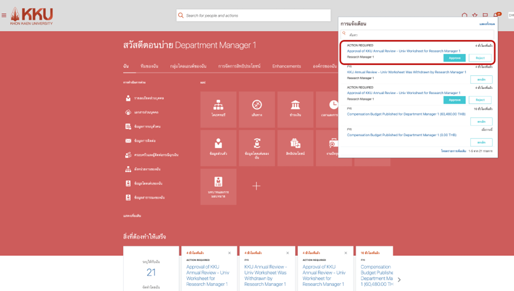This screenshot has height=291, width=514.
Task: Click the plus tile to add quick action
Action: tap(256, 186)
